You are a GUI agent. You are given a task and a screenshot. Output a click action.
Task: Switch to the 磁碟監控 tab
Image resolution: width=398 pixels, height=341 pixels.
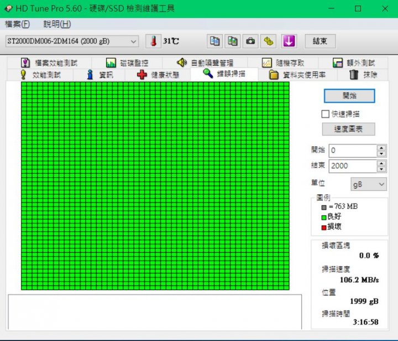click(x=127, y=62)
